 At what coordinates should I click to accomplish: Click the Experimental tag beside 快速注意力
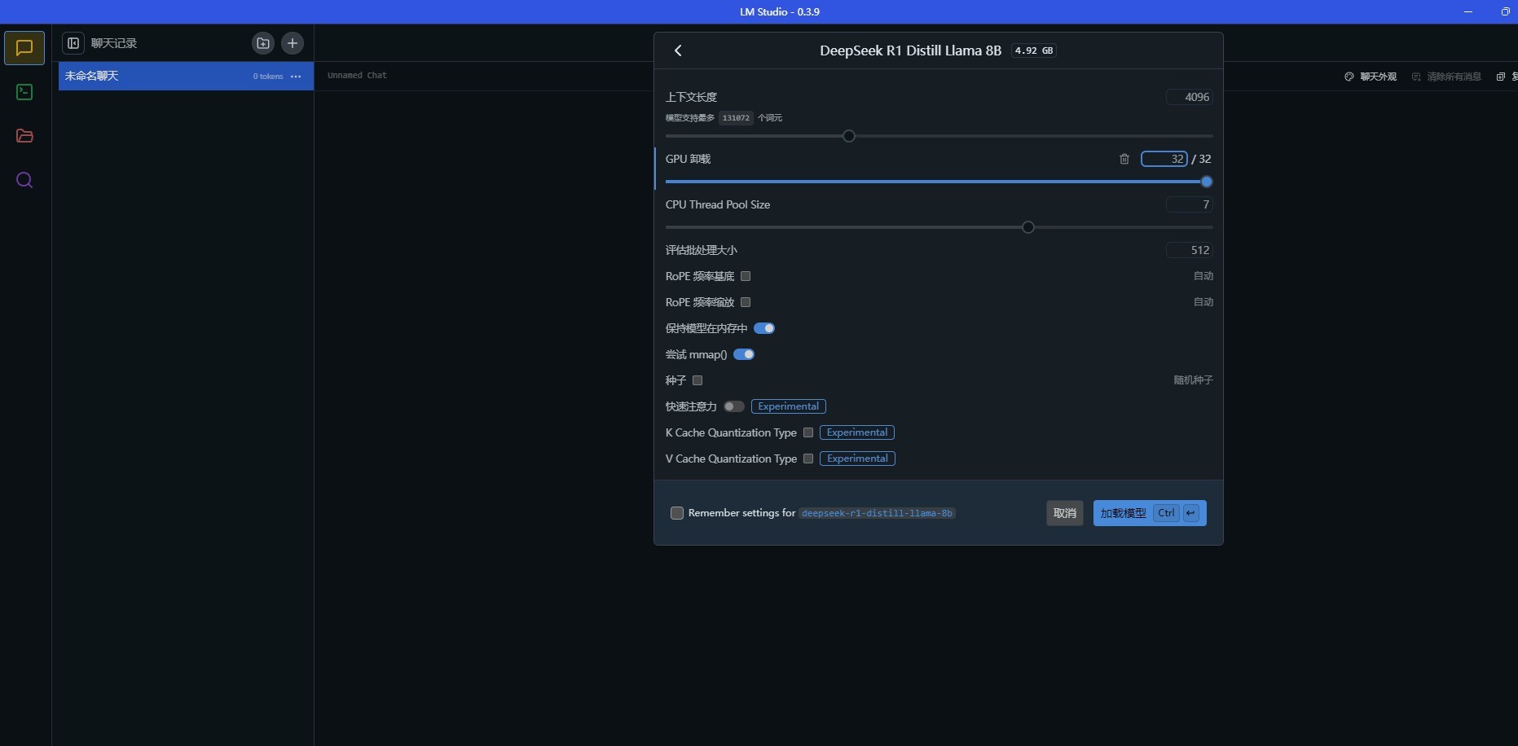click(789, 406)
